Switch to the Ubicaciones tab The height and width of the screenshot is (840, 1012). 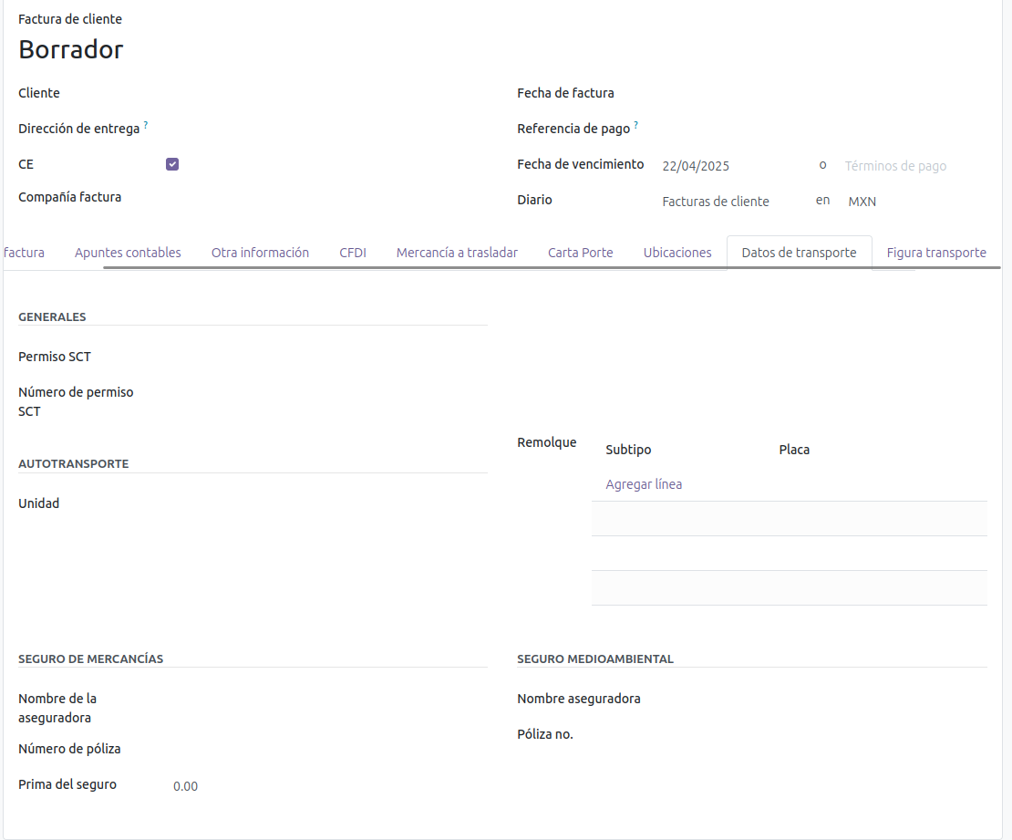point(677,253)
